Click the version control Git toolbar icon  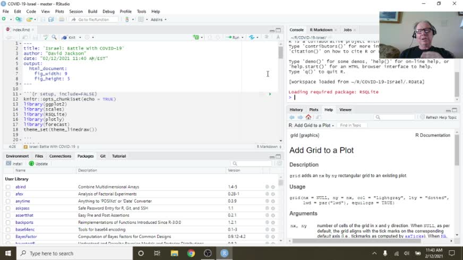tap(127, 20)
